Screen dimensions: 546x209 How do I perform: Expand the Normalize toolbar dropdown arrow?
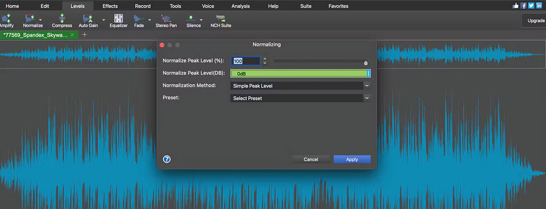[x=40, y=20]
